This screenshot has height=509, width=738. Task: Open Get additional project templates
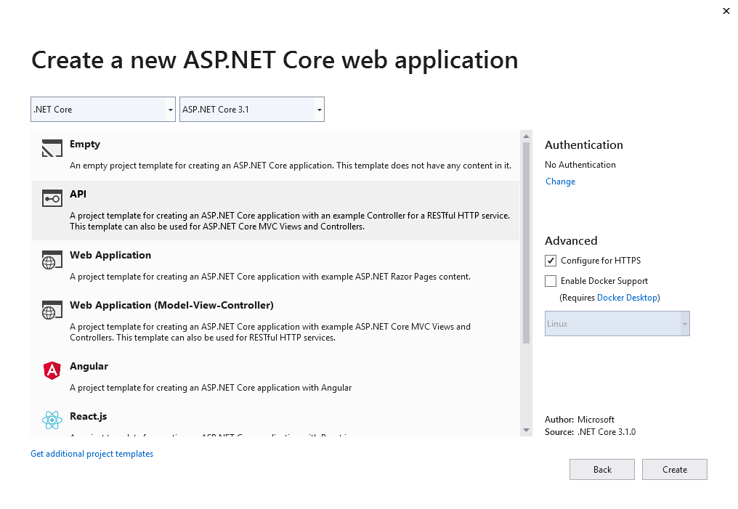[x=92, y=454]
